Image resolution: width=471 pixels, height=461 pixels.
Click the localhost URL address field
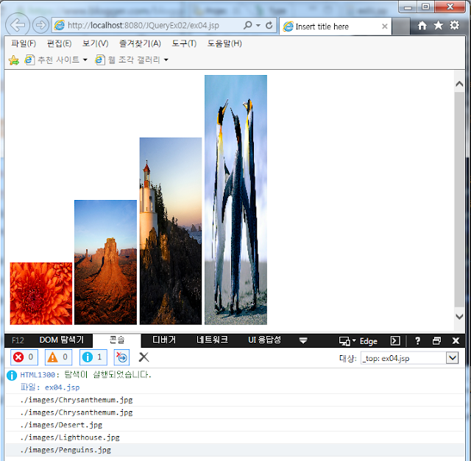click(x=144, y=26)
